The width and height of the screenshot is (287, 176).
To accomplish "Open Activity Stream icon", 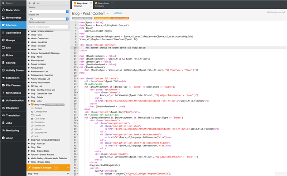I will 3,70.
